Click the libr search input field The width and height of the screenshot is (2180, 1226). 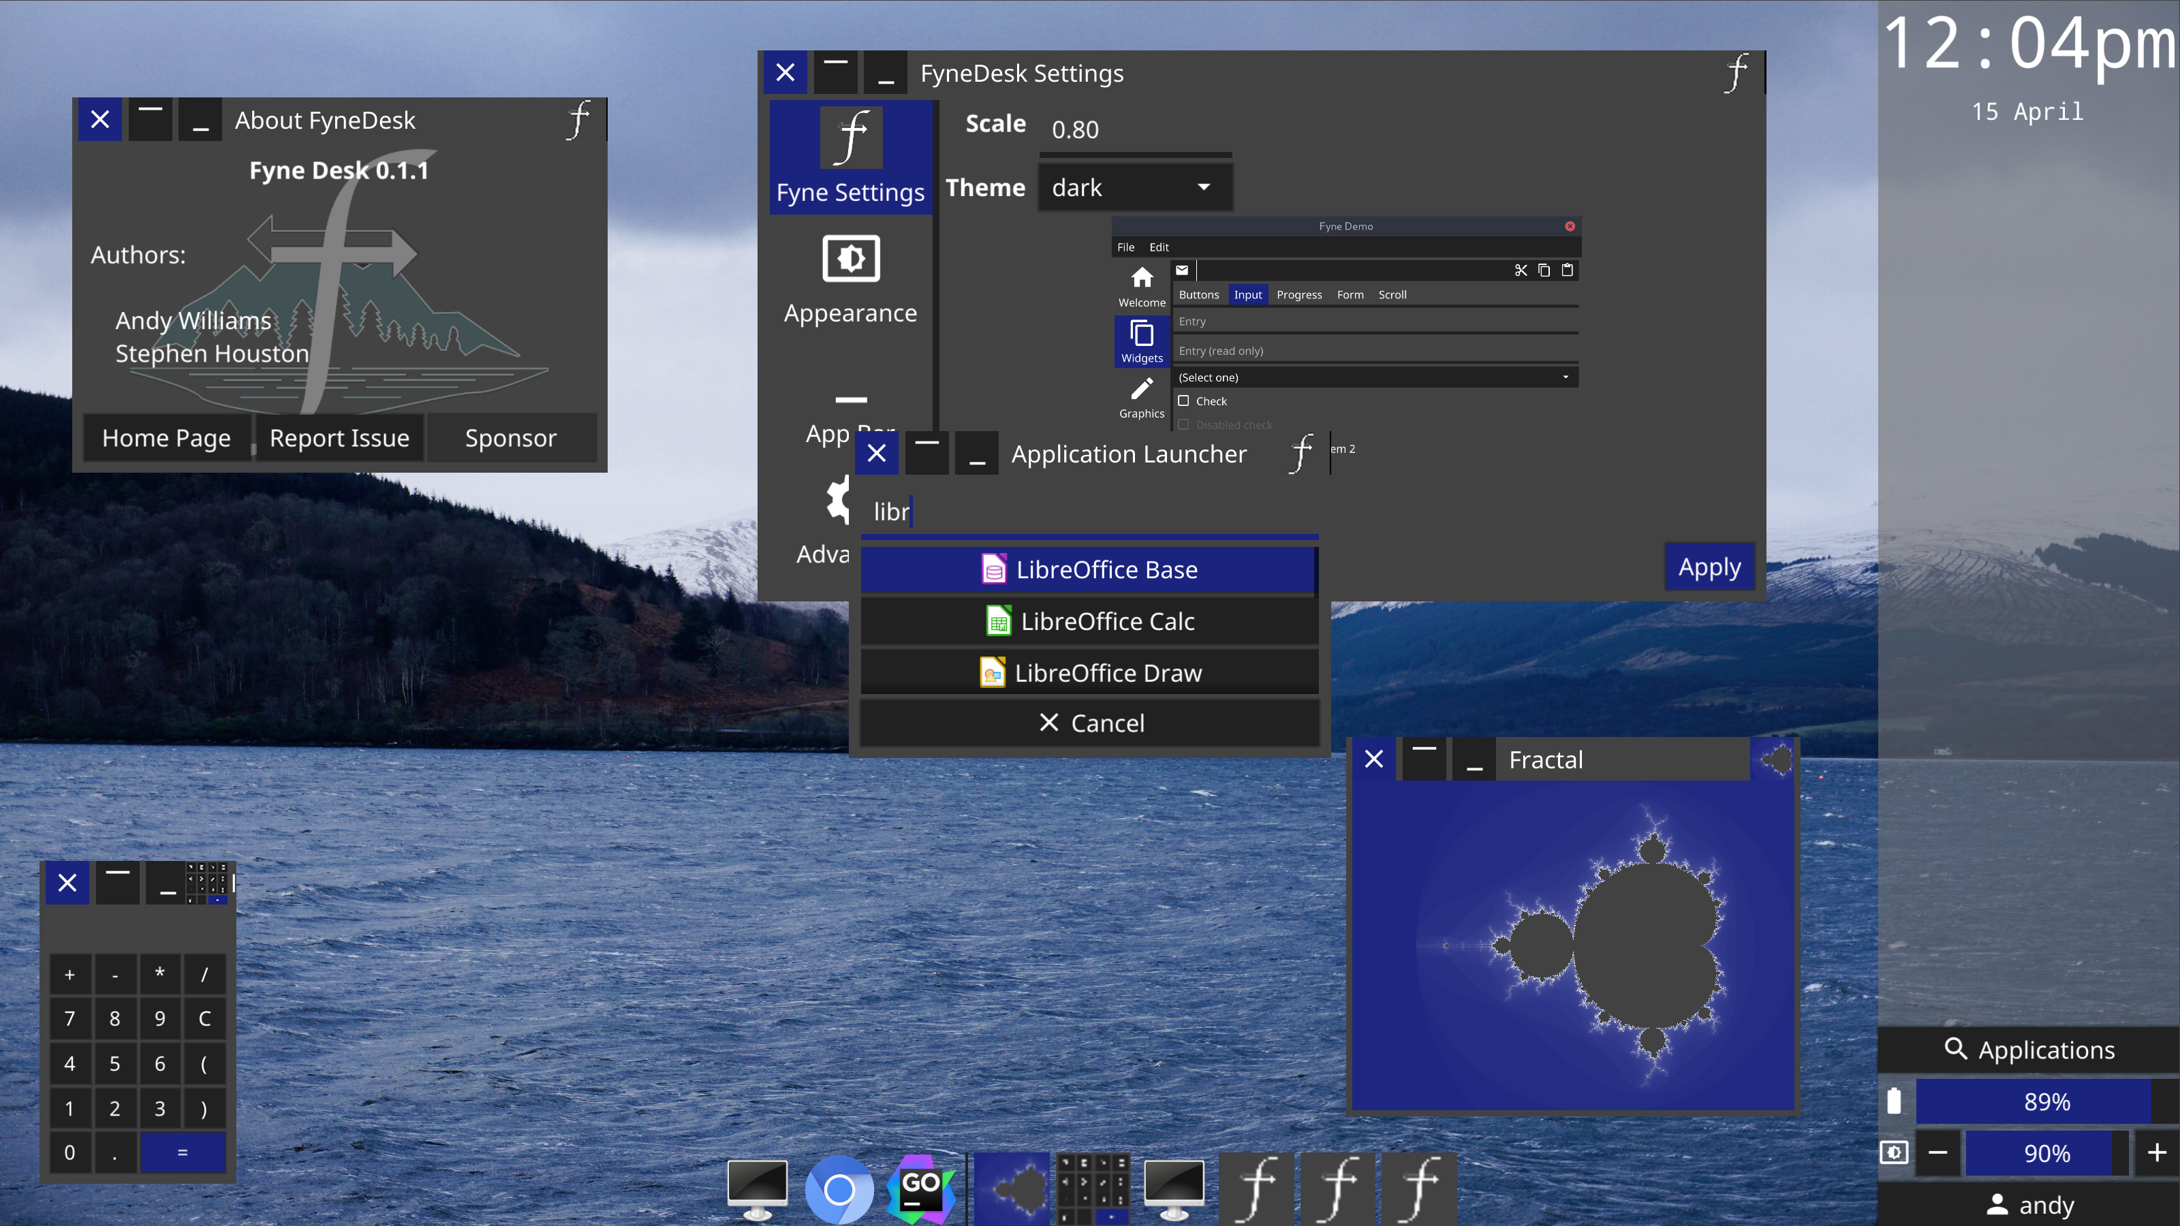1089,510
